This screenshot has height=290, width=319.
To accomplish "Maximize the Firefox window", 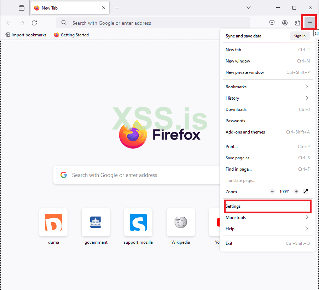I will pos(294,8).
